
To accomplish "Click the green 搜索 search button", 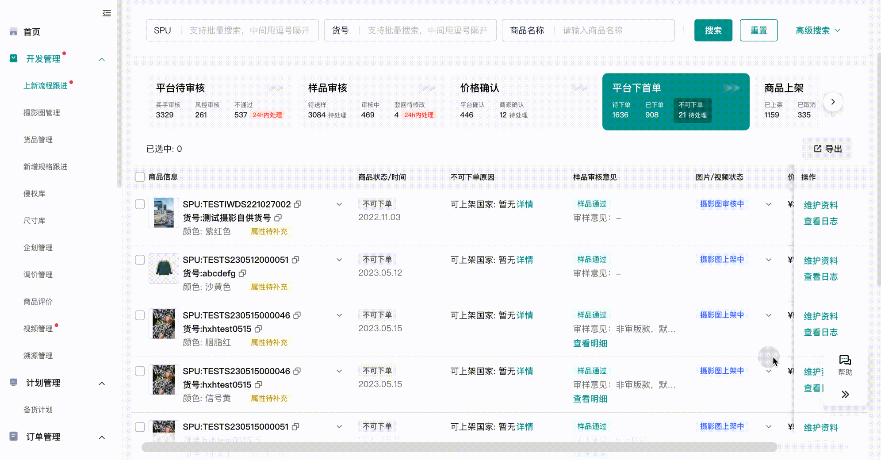I will (x=713, y=31).
